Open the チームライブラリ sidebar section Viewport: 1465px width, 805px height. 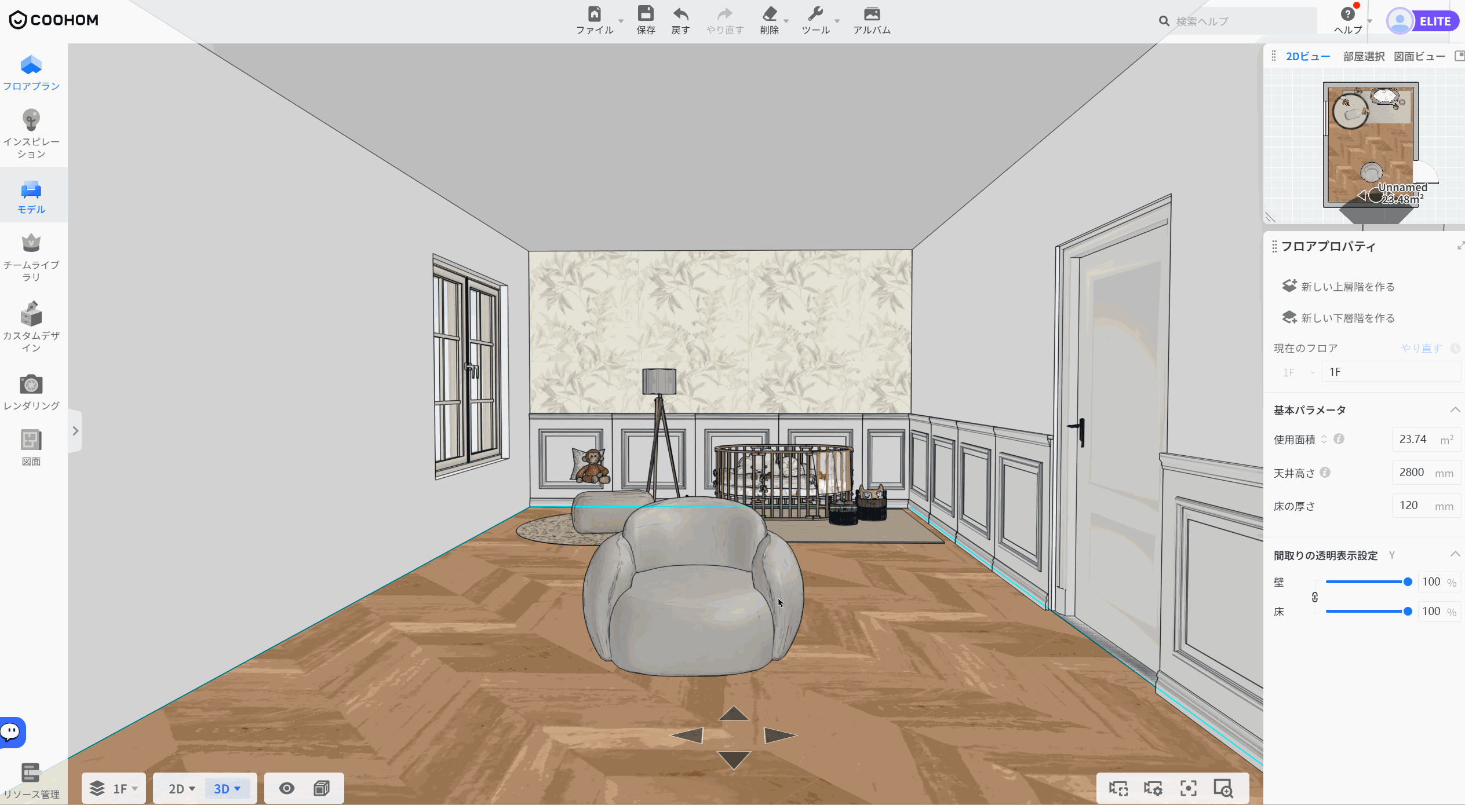coord(31,258)
